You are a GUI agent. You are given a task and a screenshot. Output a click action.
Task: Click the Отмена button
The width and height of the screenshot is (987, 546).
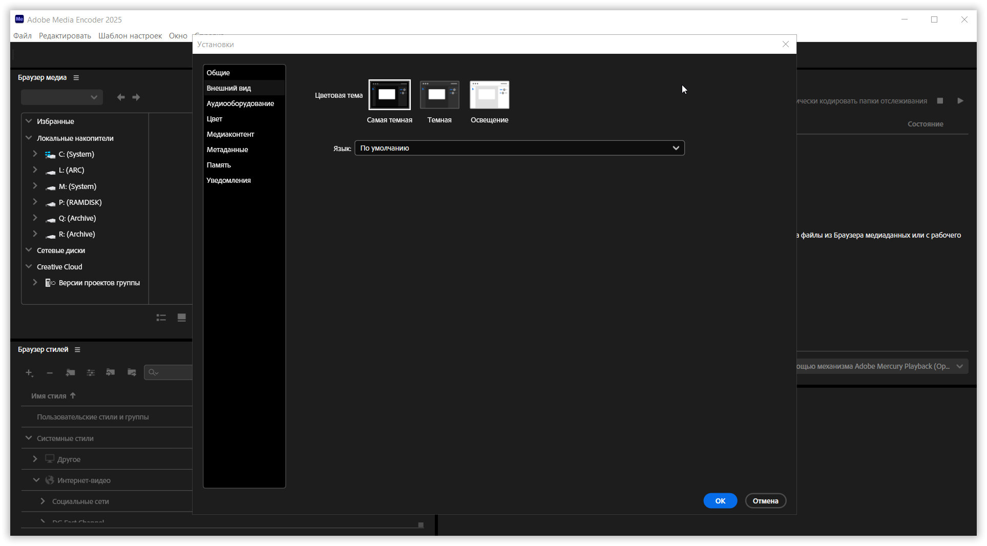(x=765, y=501)
